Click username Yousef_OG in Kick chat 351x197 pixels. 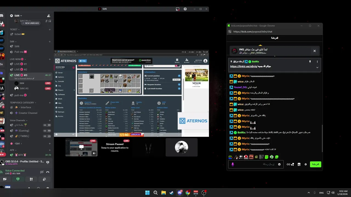point(240,87)
